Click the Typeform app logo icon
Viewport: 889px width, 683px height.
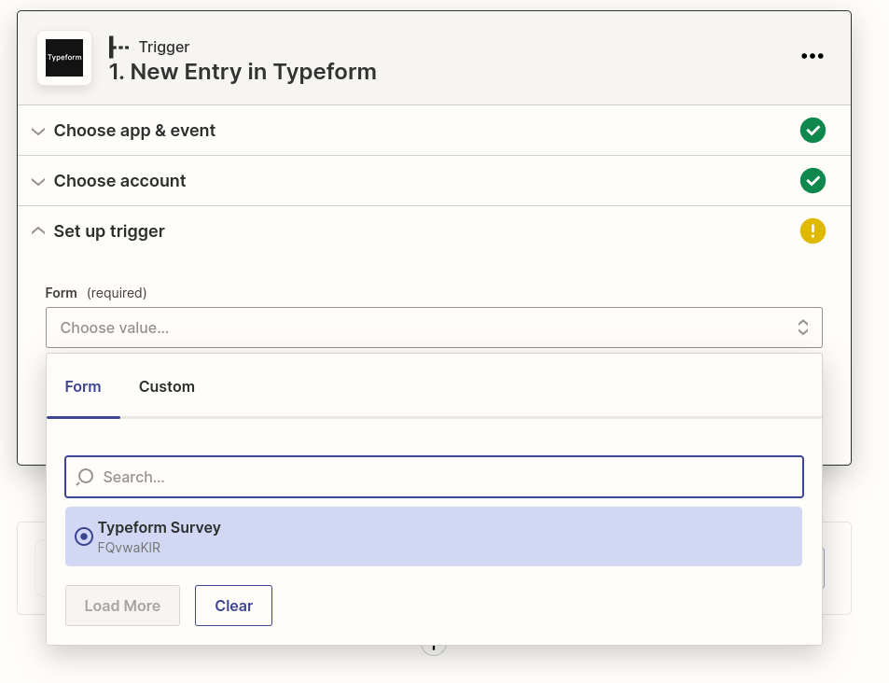[64, 58]
